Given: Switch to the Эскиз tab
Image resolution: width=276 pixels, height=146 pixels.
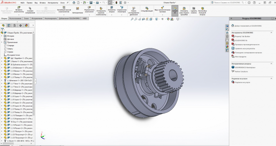Looking at the screenshot, I should click(26, 18).
